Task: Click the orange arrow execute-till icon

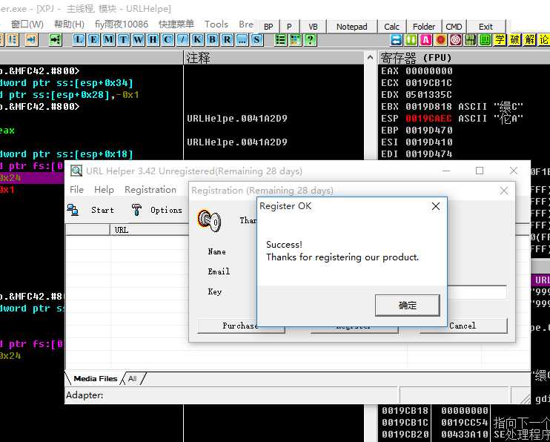Action: tap(31, 39)
